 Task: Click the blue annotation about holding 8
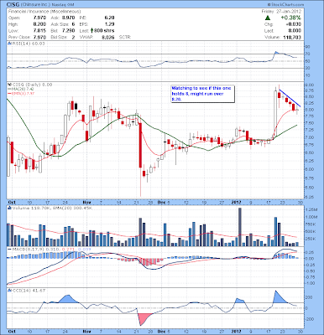point(203,94)
